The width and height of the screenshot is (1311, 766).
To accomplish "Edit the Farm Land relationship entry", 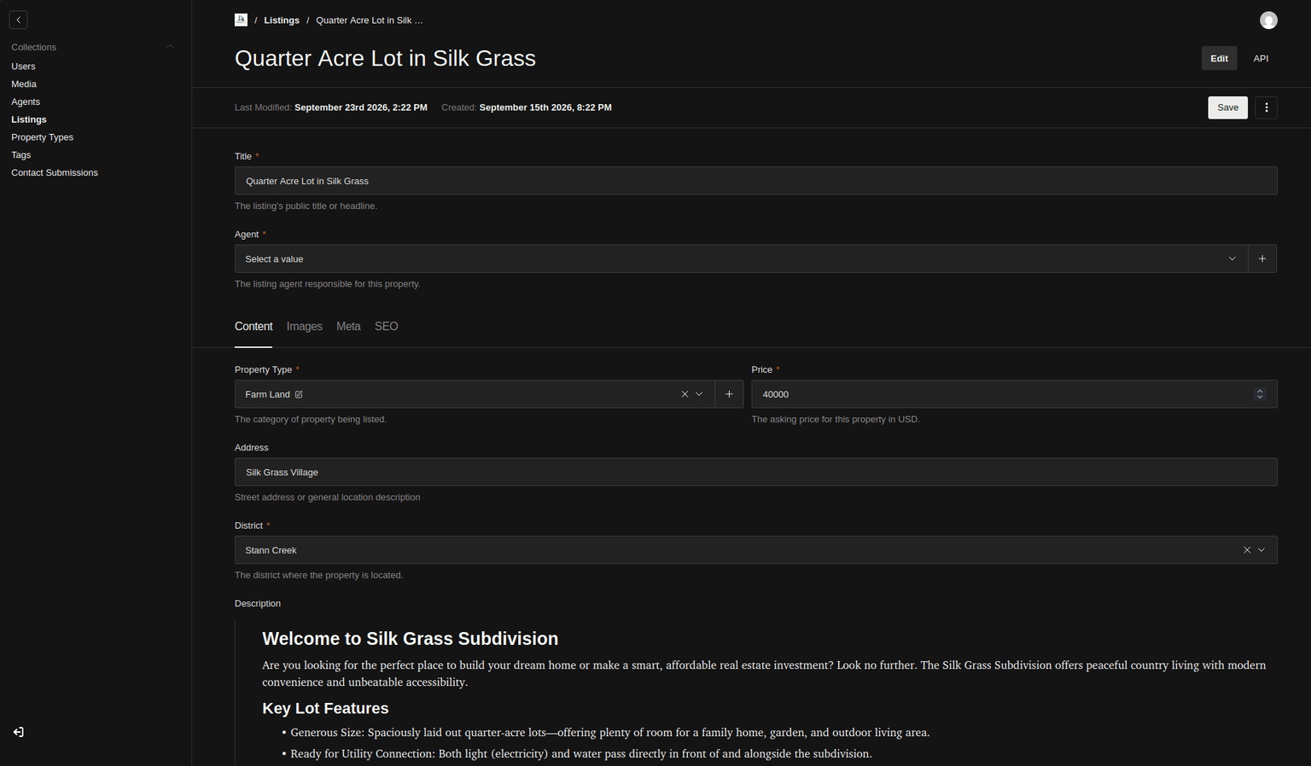I will click(299, 394).
